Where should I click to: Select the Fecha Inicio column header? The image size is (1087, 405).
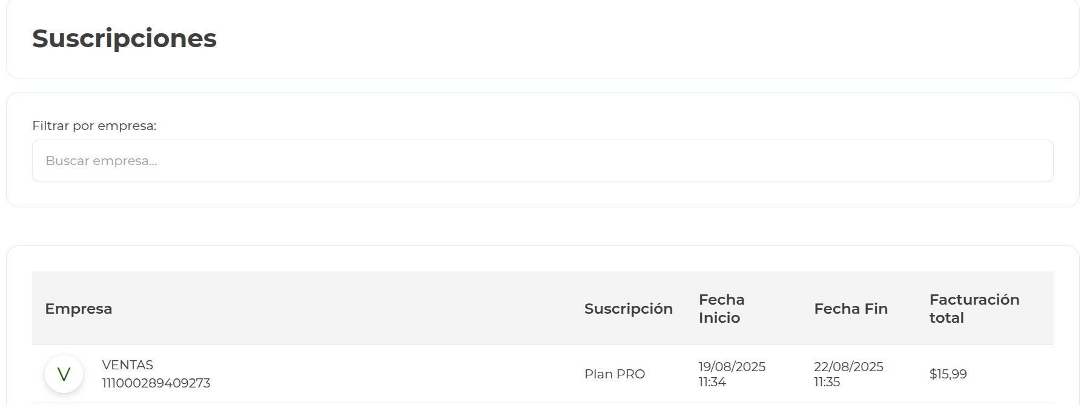coord(721,308)
